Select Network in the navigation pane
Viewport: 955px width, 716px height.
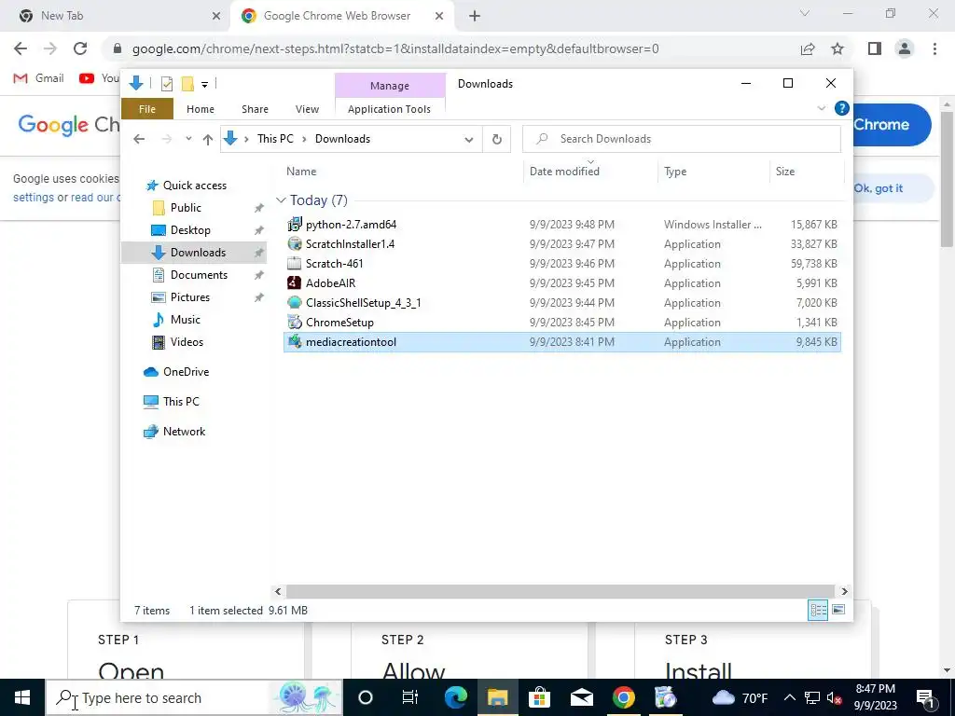point(184,432)
